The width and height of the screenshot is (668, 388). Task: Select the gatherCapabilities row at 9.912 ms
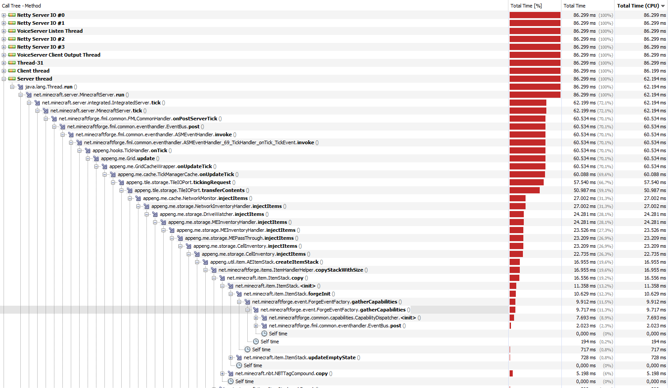pyautogui.click(x=334, y=302)
